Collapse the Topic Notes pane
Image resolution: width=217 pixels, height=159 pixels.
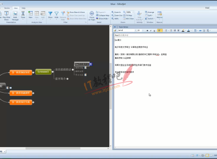115,27
